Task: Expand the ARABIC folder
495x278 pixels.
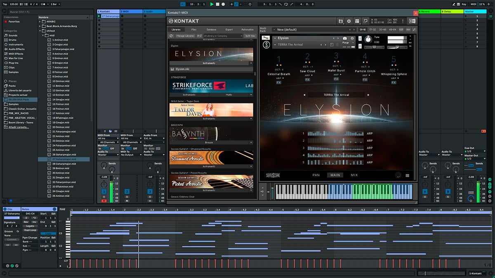Action: coord(40,21)
